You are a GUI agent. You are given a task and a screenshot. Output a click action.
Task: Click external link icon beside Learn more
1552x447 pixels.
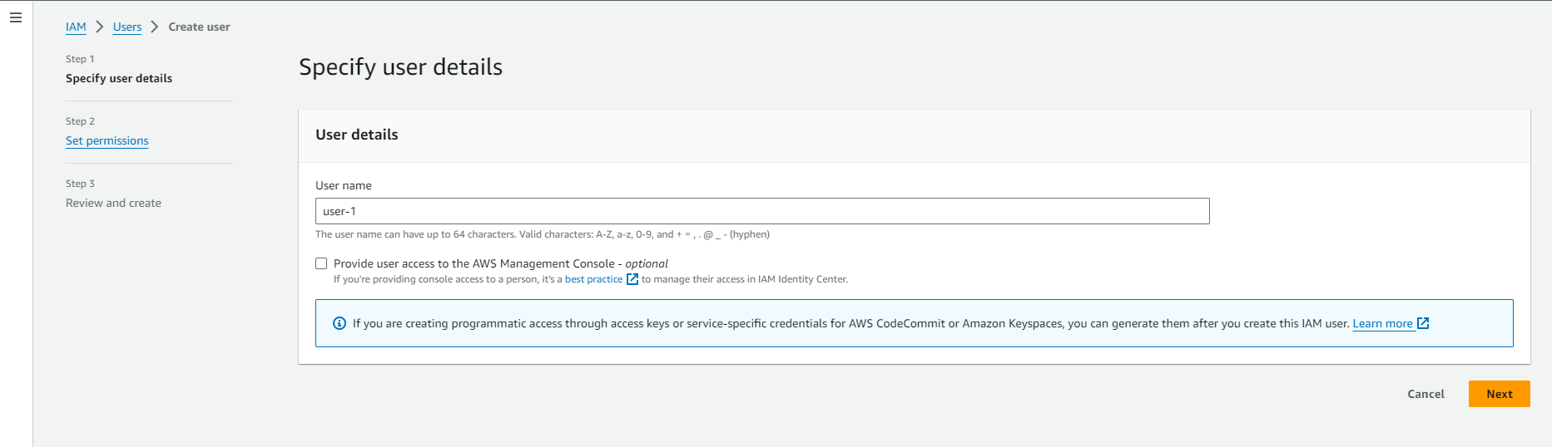click(x=1423, y=323)
